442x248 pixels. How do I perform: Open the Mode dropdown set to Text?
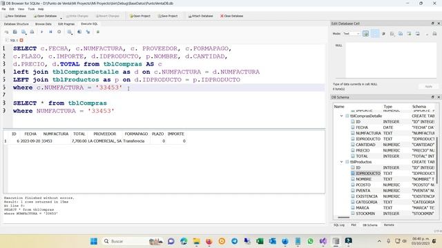click(x=352, y=34)
